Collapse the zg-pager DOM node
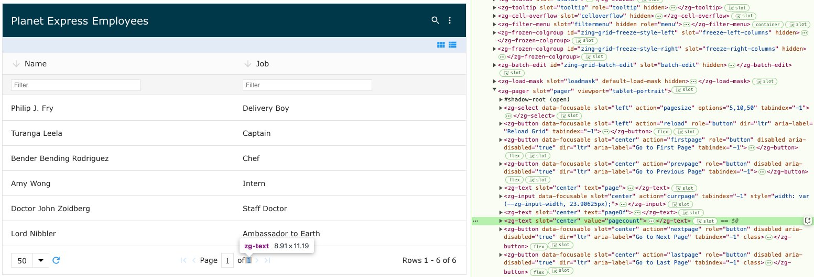Image resolution: width=814 pixels, height=277 pixels. click(494, 90)
